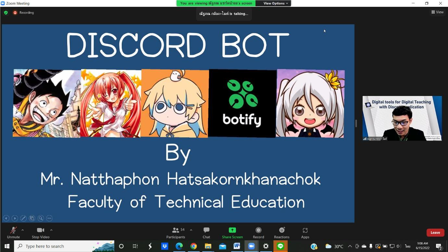
Task: Stop Video camera button
Action: 41,233
